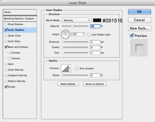Expand the Contour dropdown arrow
This screenshot has width=155, height=122.
click(70, 68)
